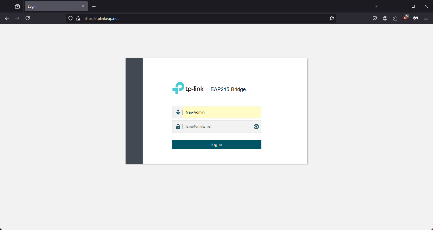The height and width of the screenshot is (230, 433).
Task: Open tracking protection shield info
Action: point(70,18)
